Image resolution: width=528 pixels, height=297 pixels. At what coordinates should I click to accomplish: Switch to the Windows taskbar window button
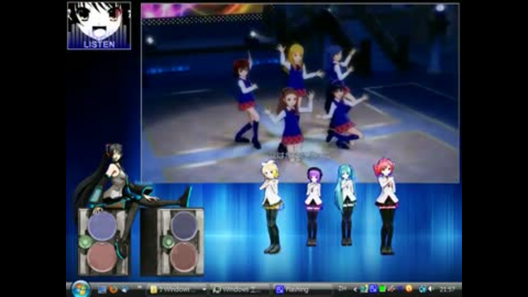click(x=239, y=290)
